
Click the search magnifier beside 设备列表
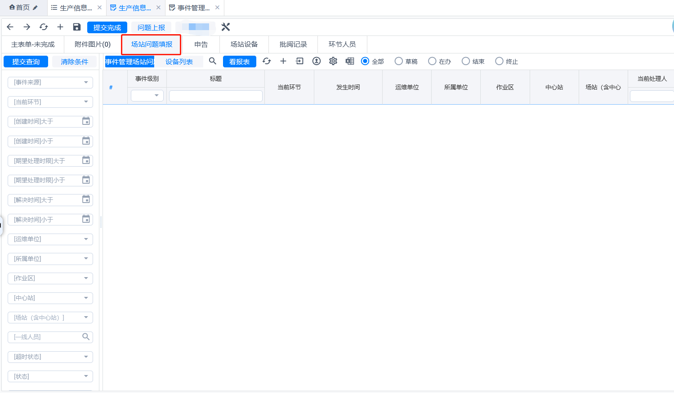213,61
